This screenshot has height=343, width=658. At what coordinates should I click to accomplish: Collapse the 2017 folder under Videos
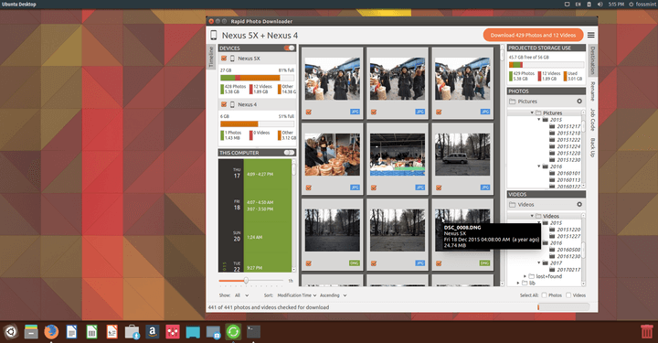(539, 263)
